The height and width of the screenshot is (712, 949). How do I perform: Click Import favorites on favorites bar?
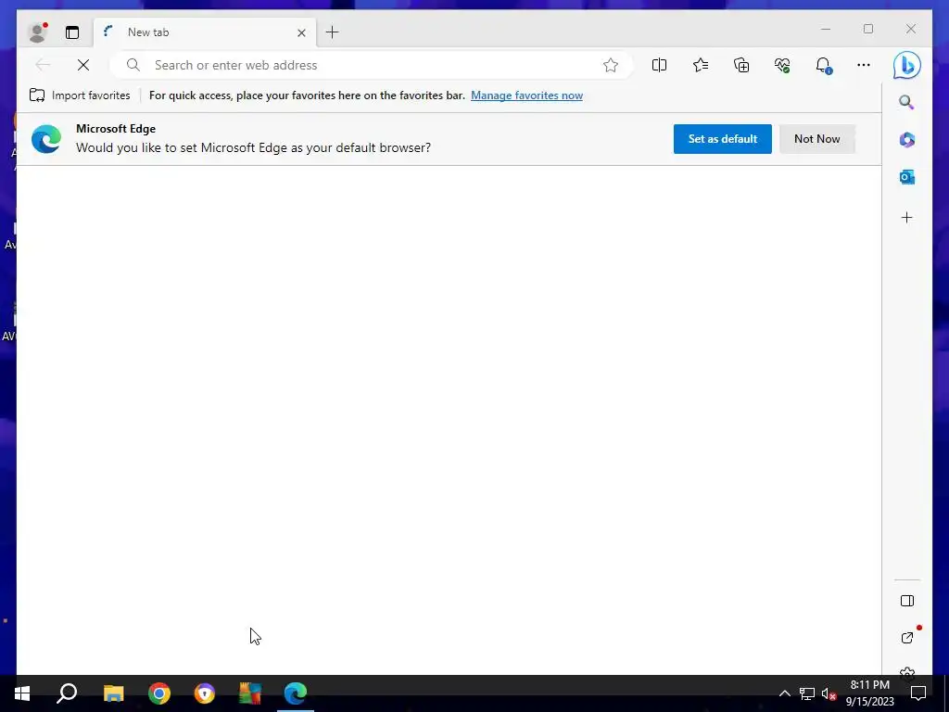click(80, 95)
